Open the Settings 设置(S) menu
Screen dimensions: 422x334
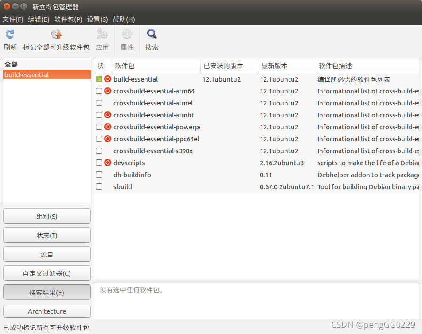pyautogui.click(x=98, y=19)
